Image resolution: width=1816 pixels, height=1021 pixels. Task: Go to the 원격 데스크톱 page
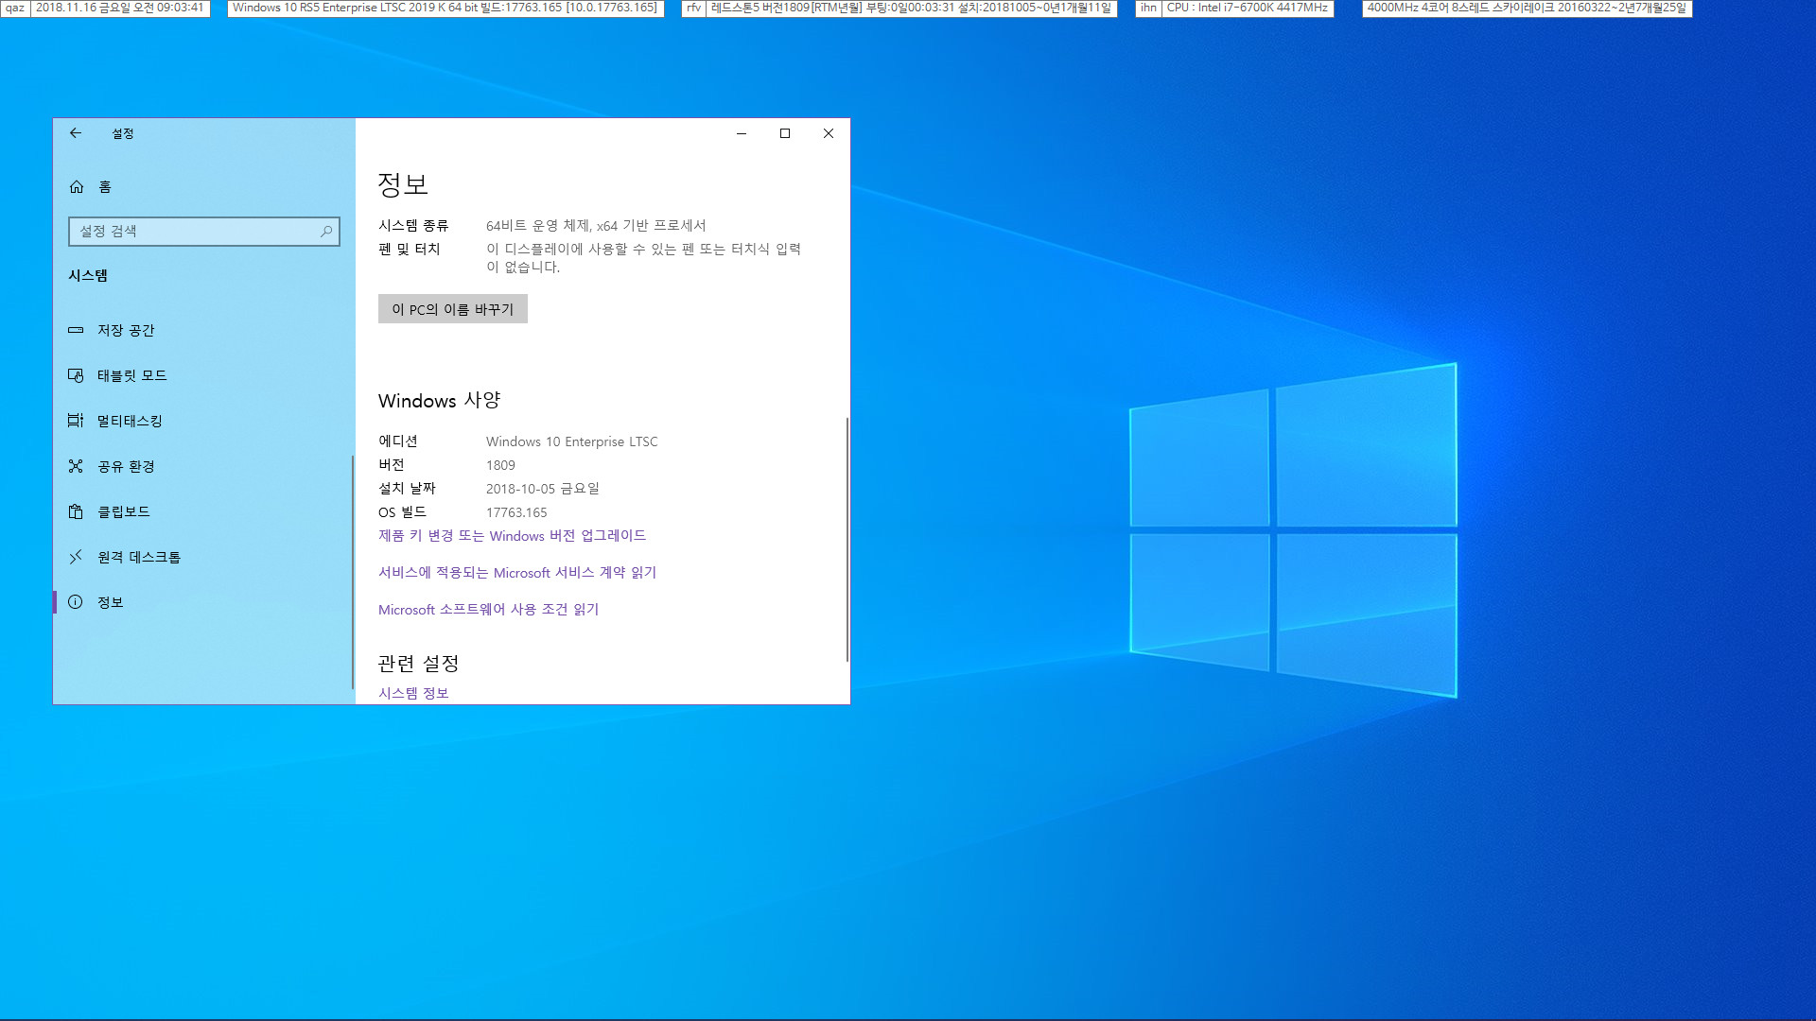coord(202,557)
